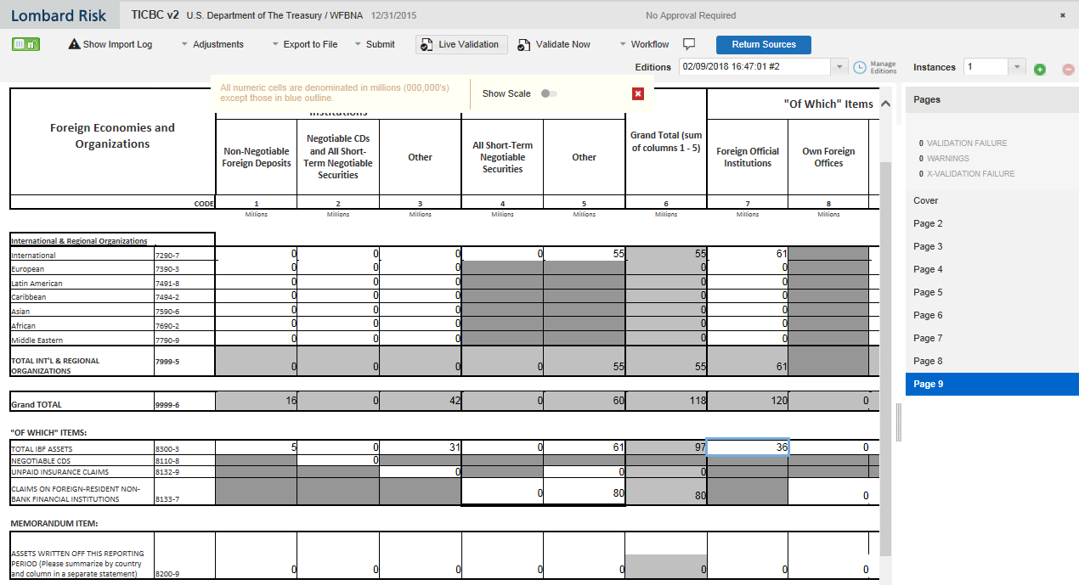Click the NEGOTIABLE CDS row label
Image resolution: width=1079 pixels, height=585 pixels.
point(42,460)
